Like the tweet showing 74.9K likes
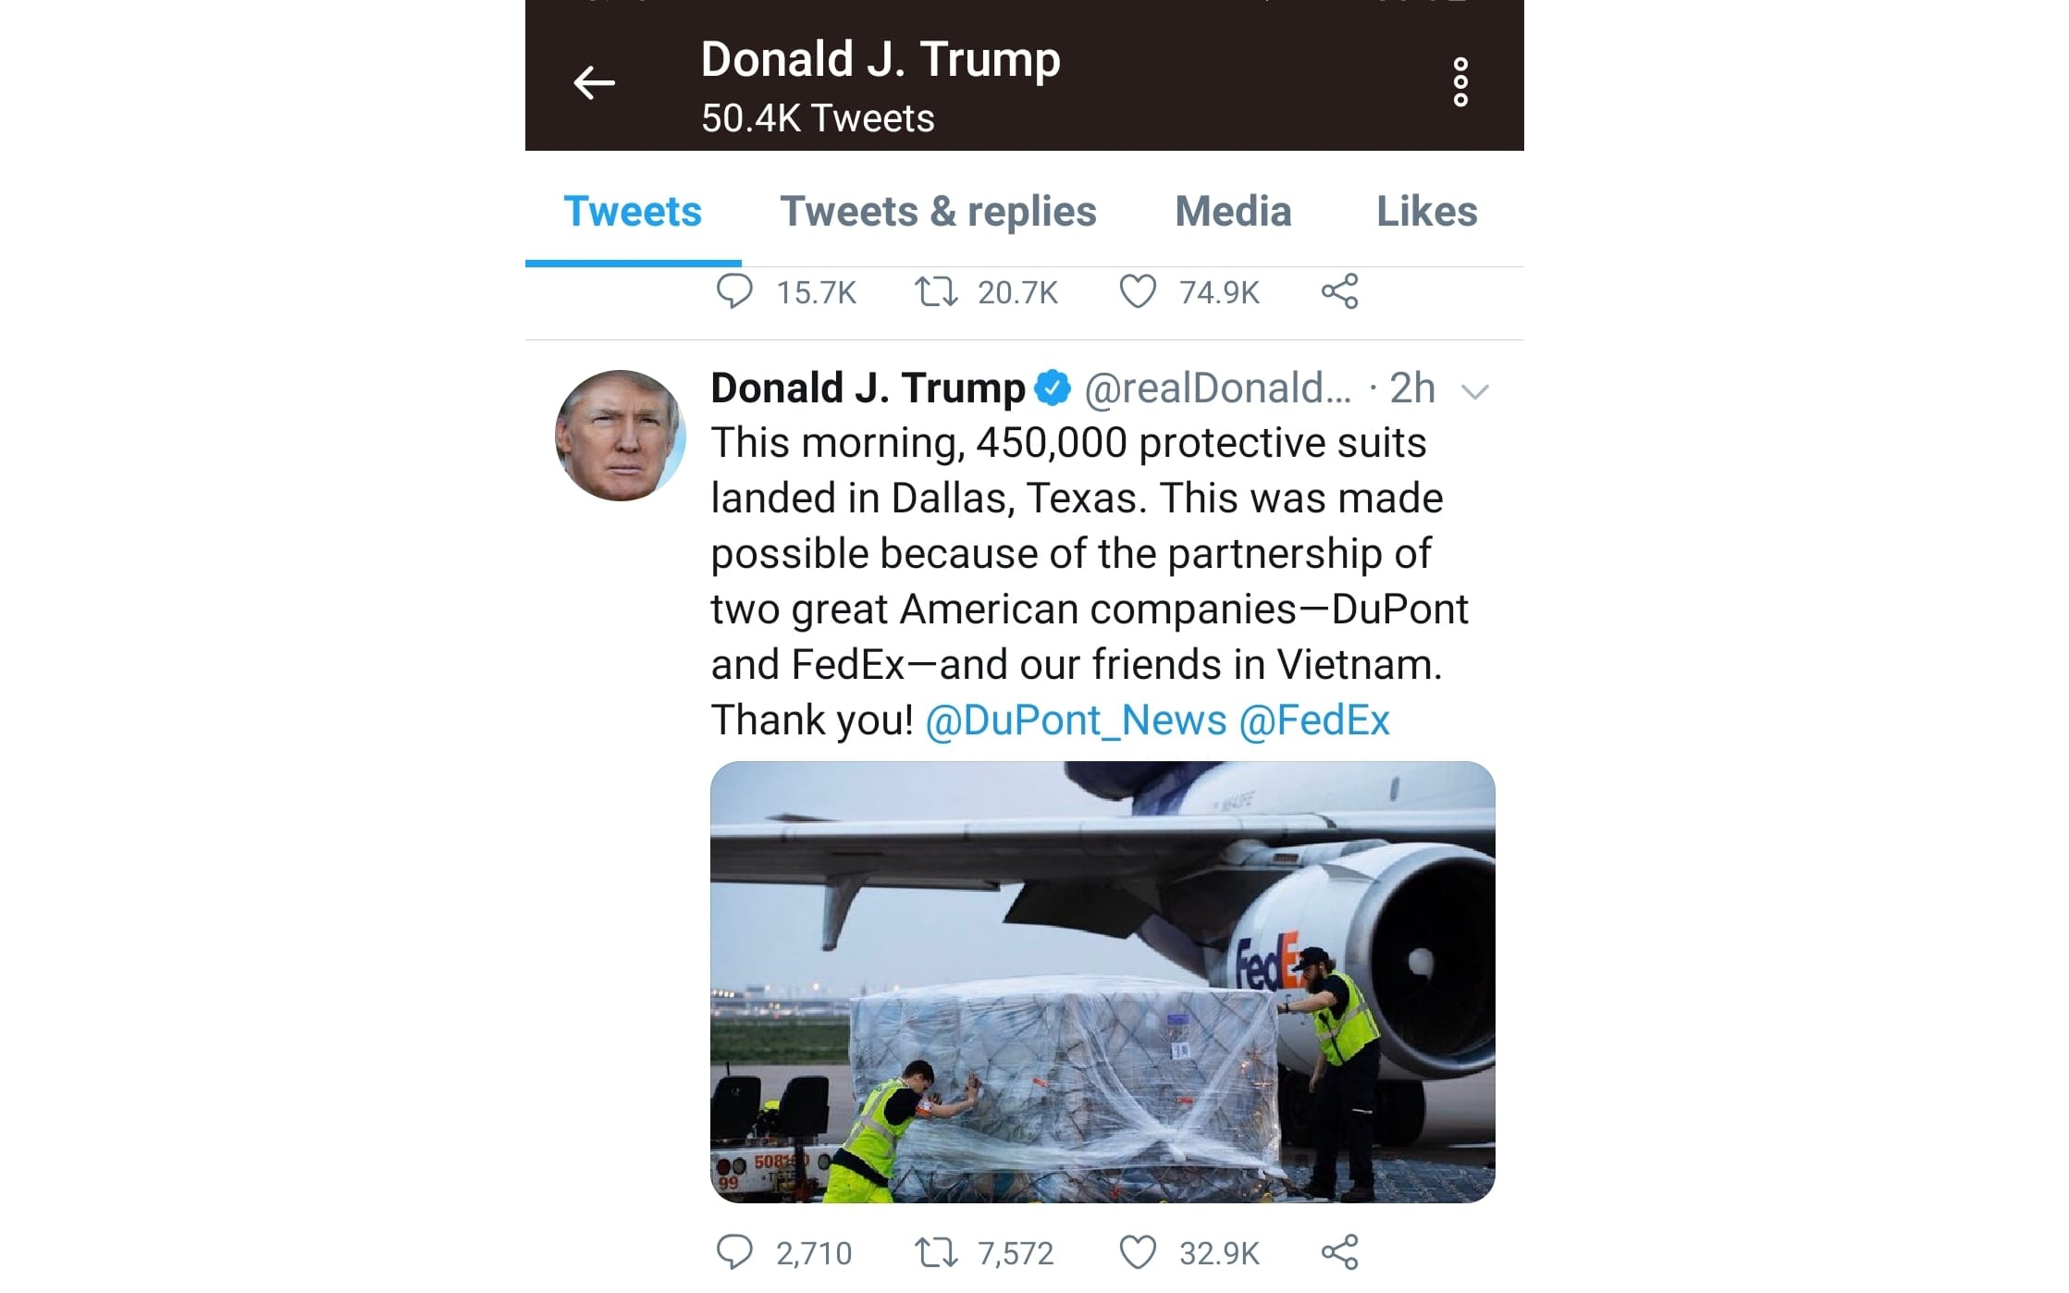Image resolution: width=2069 pixels, height=1293 pixels. [x=1138, y=291]
